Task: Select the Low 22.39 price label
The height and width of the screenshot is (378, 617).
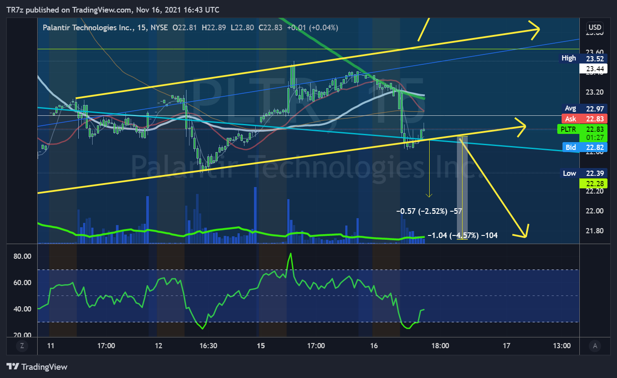Action: (583, 173)
